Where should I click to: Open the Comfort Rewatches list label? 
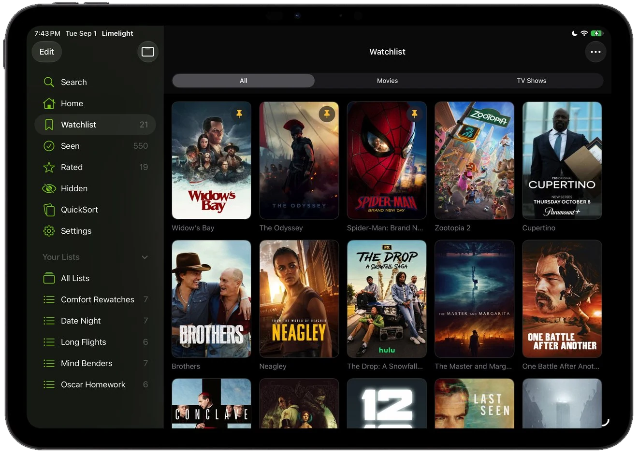[98, 299]
